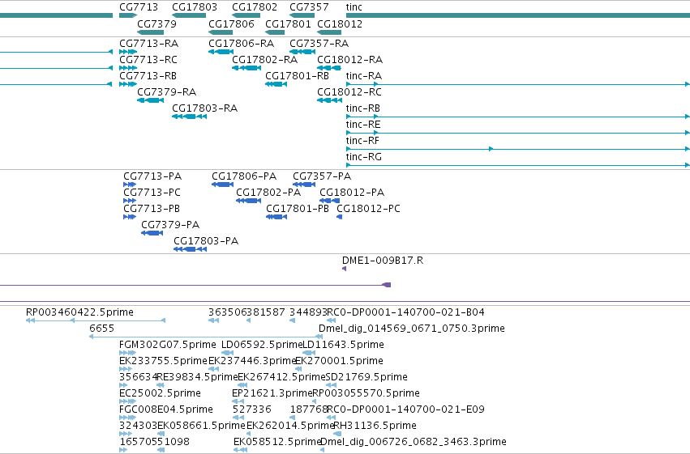Select protein CG18012-PA
690x454 pixels.
click(352, 193)
